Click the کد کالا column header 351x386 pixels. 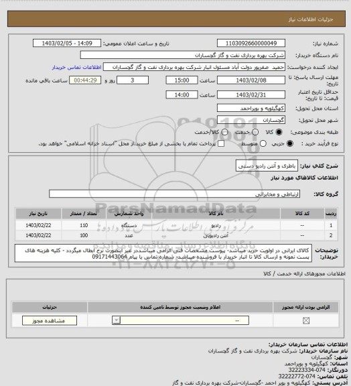pyautogui.click(x=302, y=213)
